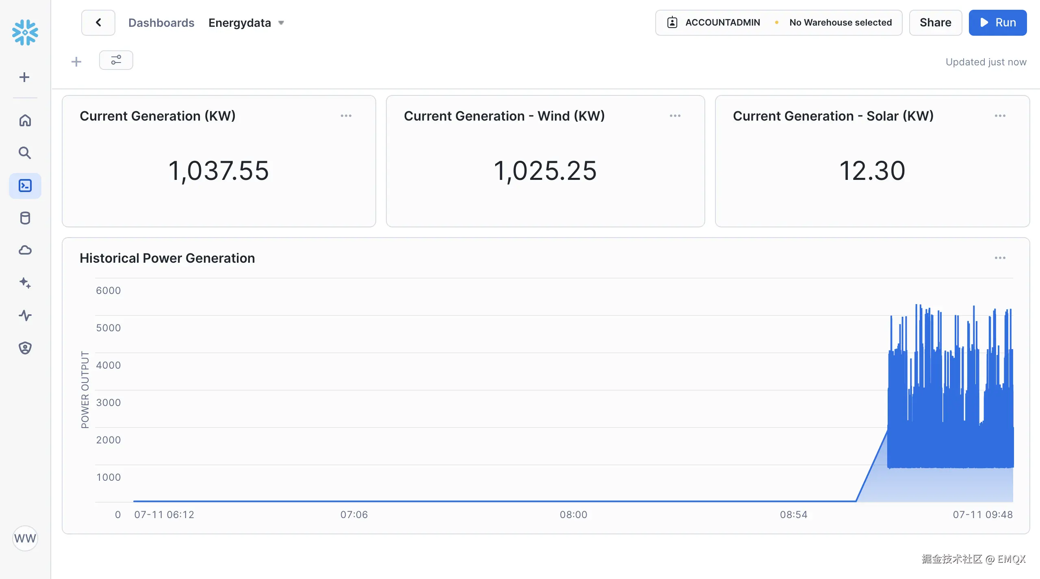Open the Home icon in sidebar

(x=25, y=121)
